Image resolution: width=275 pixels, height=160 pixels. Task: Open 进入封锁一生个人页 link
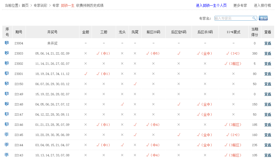[211, 5]
